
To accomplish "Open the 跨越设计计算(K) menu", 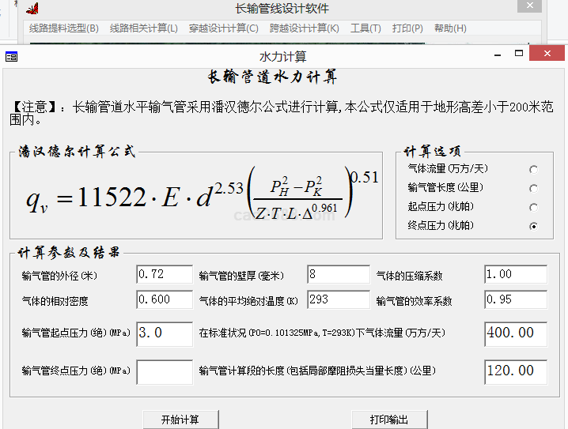I will 304,28.
